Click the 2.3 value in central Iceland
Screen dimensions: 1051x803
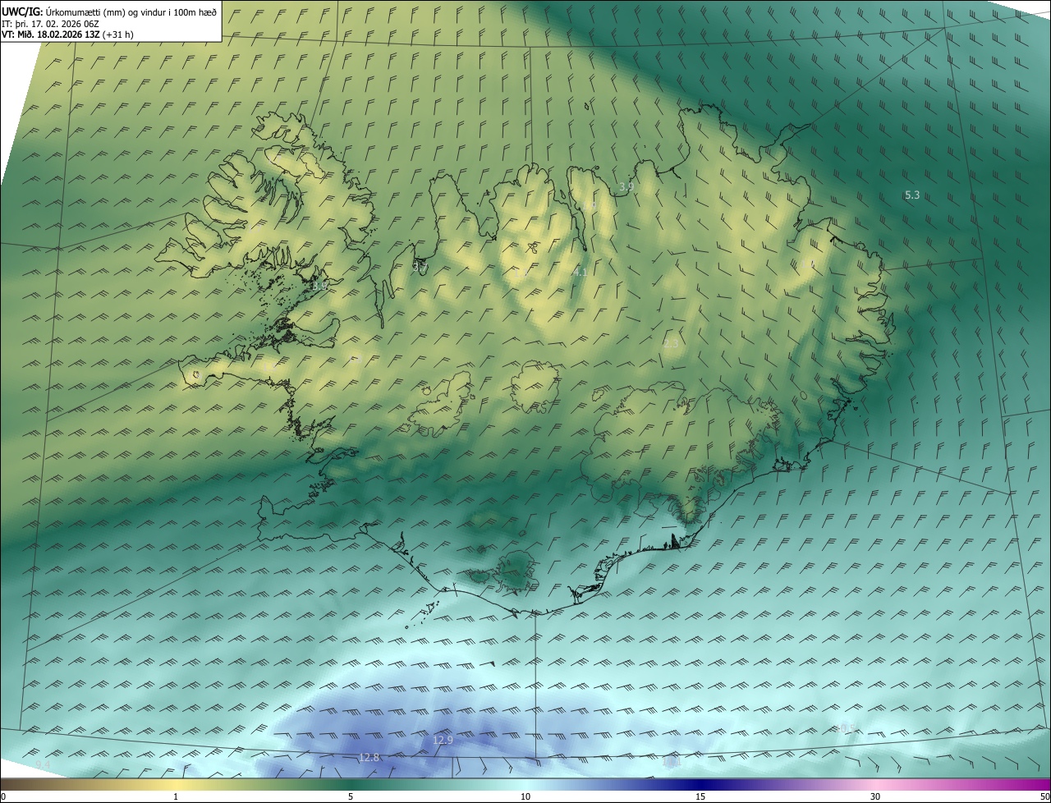pos(671,343)
